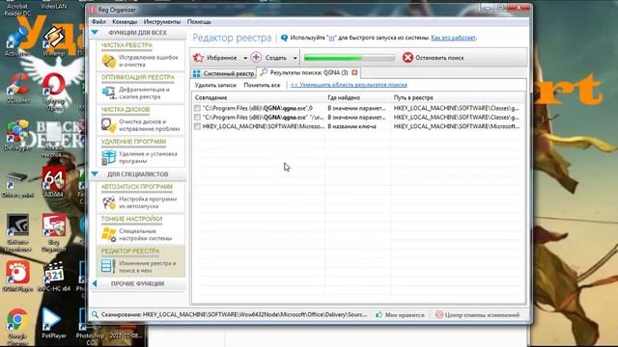Click 'Центр отмены изменений' in status bar

478,315
